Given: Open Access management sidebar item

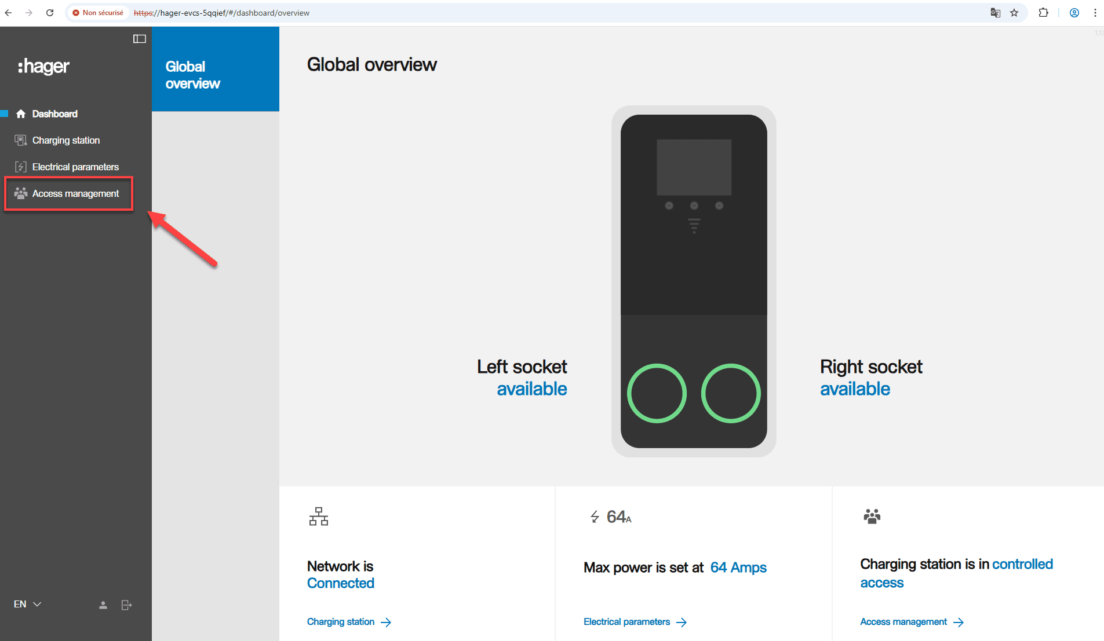Looking at the screenshot, I should pos(75,194).
